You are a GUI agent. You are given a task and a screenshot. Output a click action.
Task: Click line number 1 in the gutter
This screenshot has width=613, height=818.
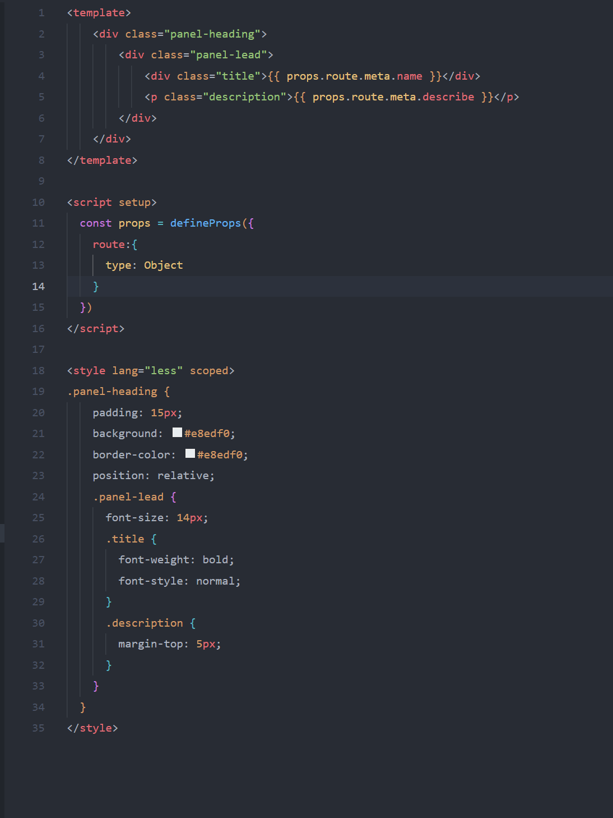41,12
